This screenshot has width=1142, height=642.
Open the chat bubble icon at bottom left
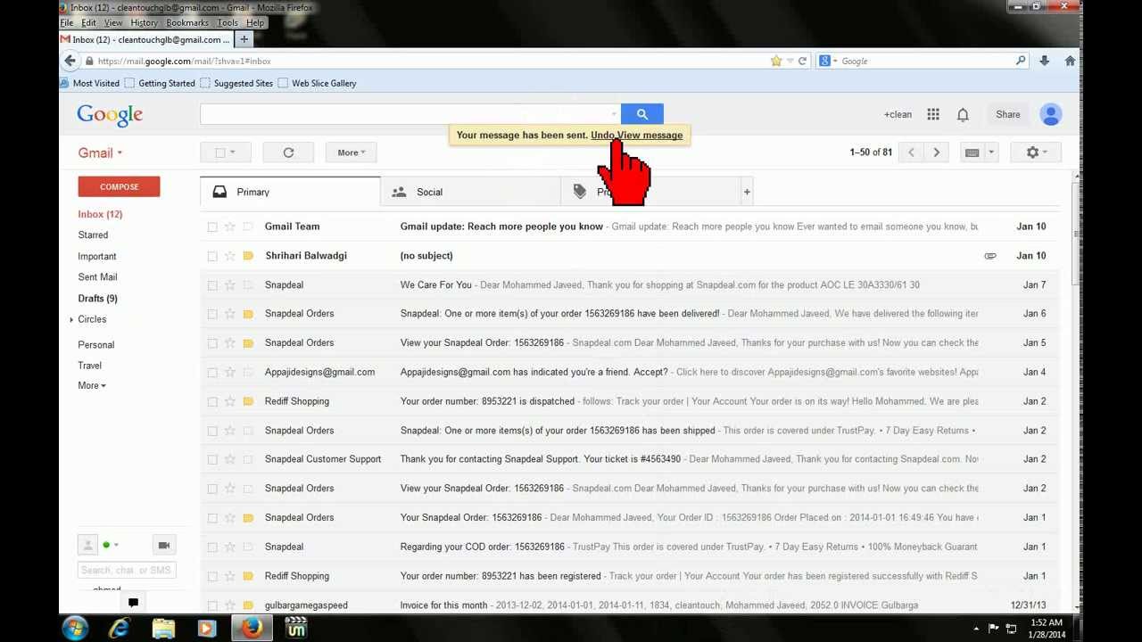point(133,603)
